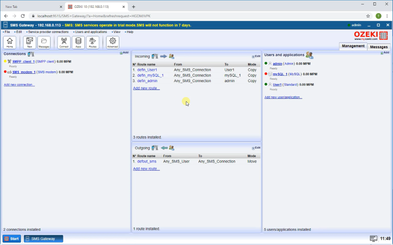Open the Users and applications menu

[90, 32]
